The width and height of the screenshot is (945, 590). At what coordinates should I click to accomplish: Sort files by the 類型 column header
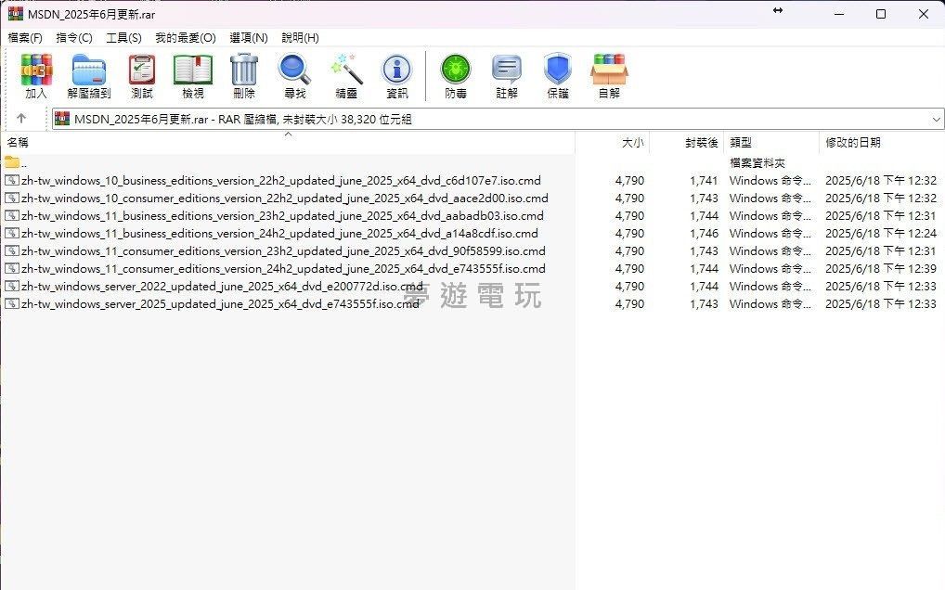tap(771, 143)
